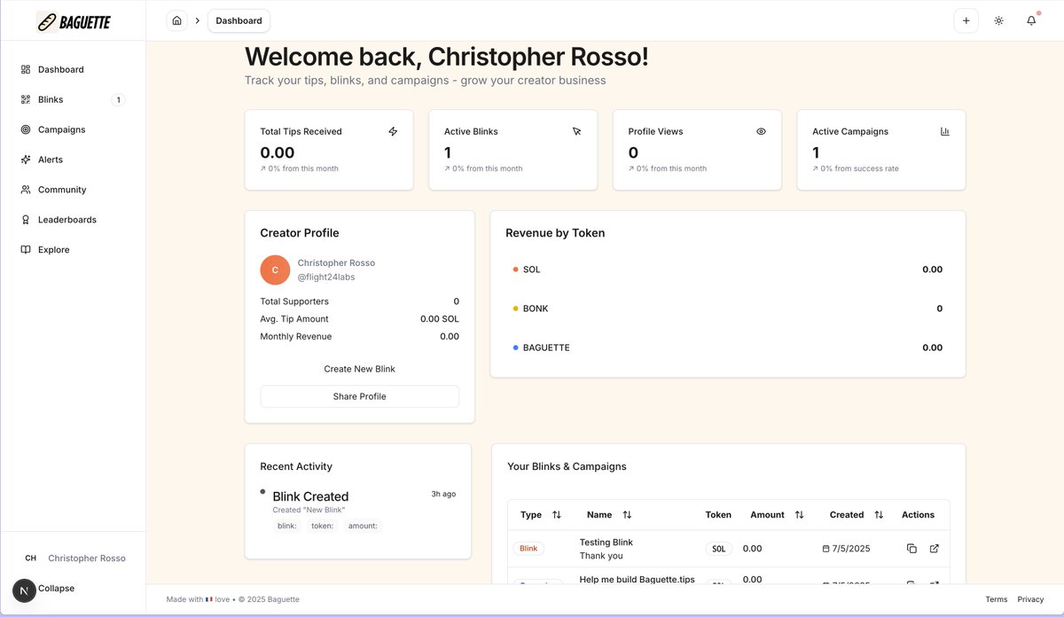Click SOL badge in Testing Blink row
The height and width of the screenshot is (617, 1064).
[x=718, y=549]
